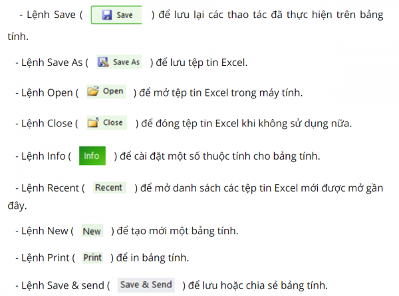The width and height of the screenshot is (399, 296).
Task: Click the 'Save As' button label text
Action: pos(126,62)
